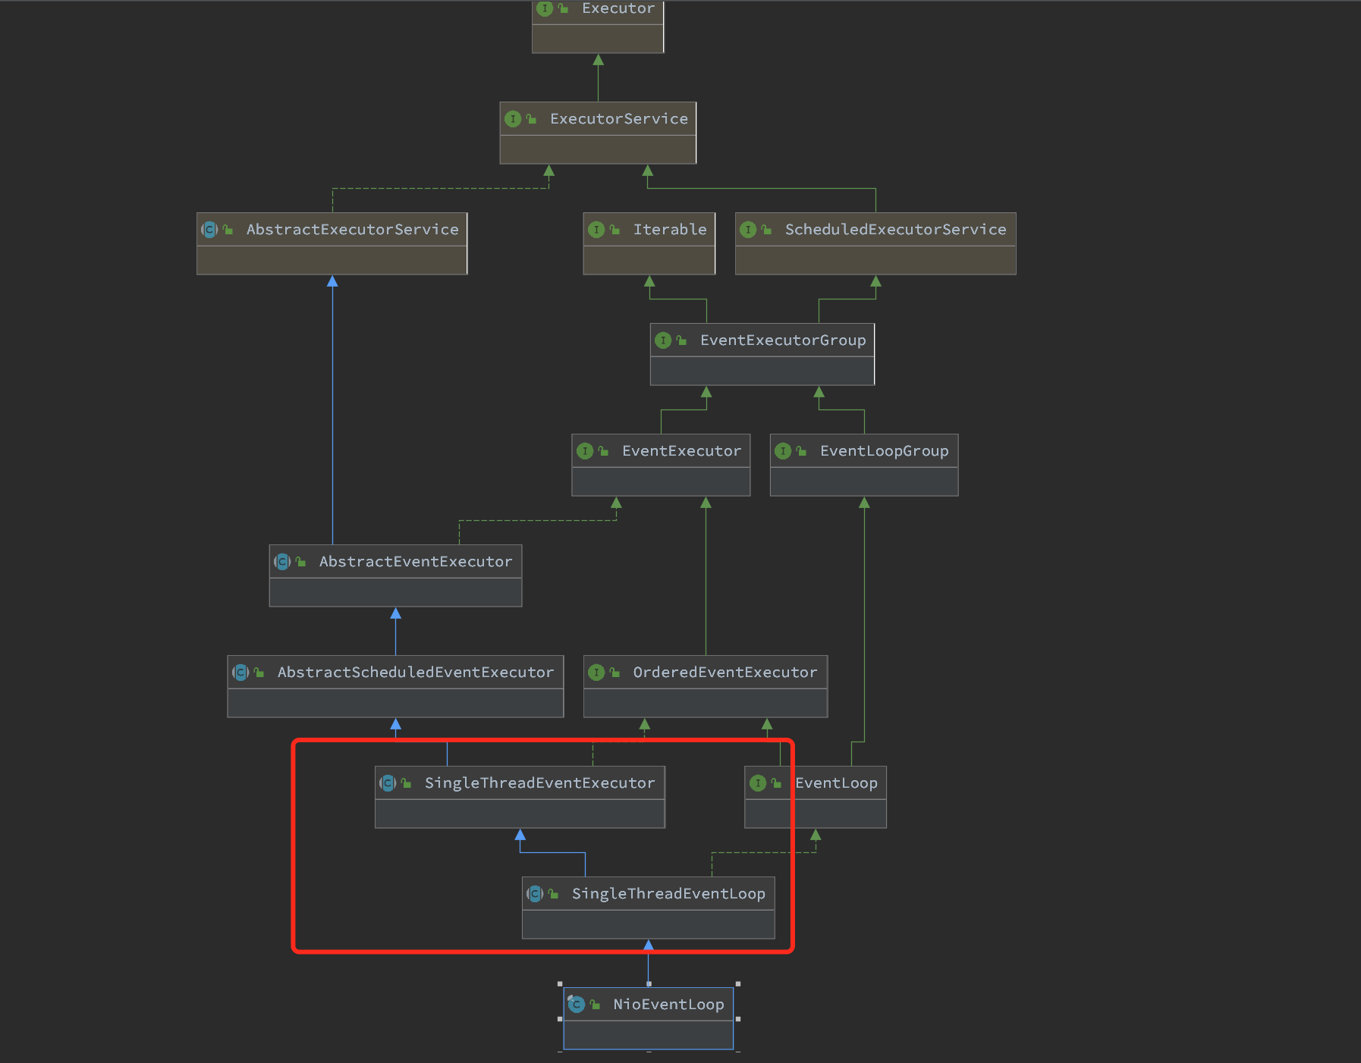Click the Iterable interface icon
The width and height of the screenshot is (1361, 1063).
coord(596,230)
